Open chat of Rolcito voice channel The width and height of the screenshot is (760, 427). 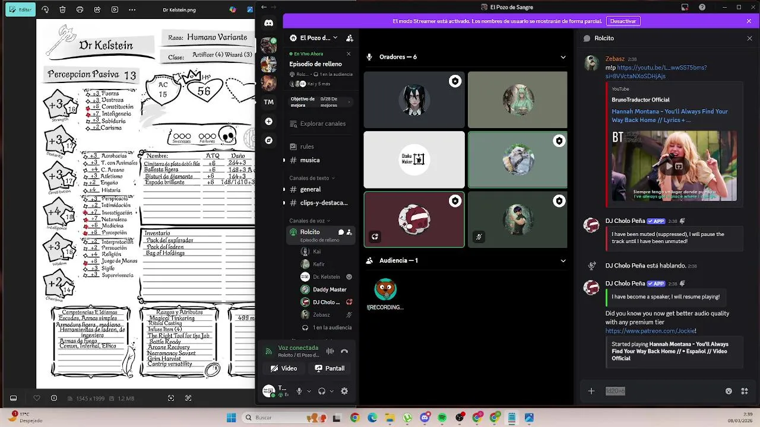point(341,232)
